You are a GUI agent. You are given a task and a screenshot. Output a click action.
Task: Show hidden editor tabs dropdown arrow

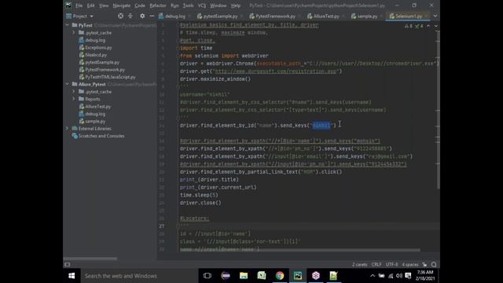435,16
